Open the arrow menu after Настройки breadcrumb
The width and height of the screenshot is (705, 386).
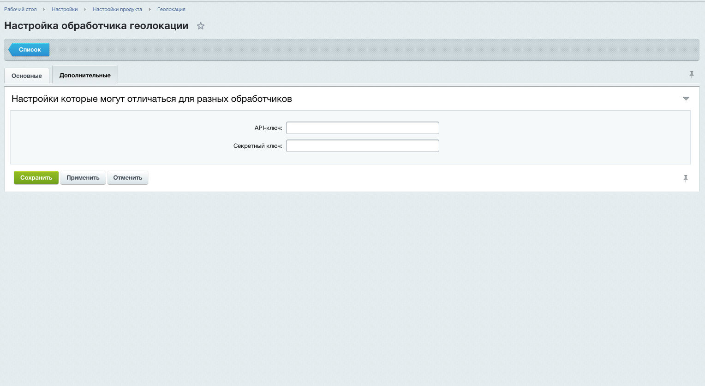[x=85, y=9]
